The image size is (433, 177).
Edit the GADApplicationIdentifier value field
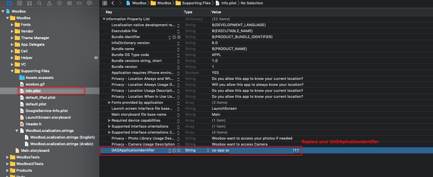pyautogui.click(x=255, y=150)
